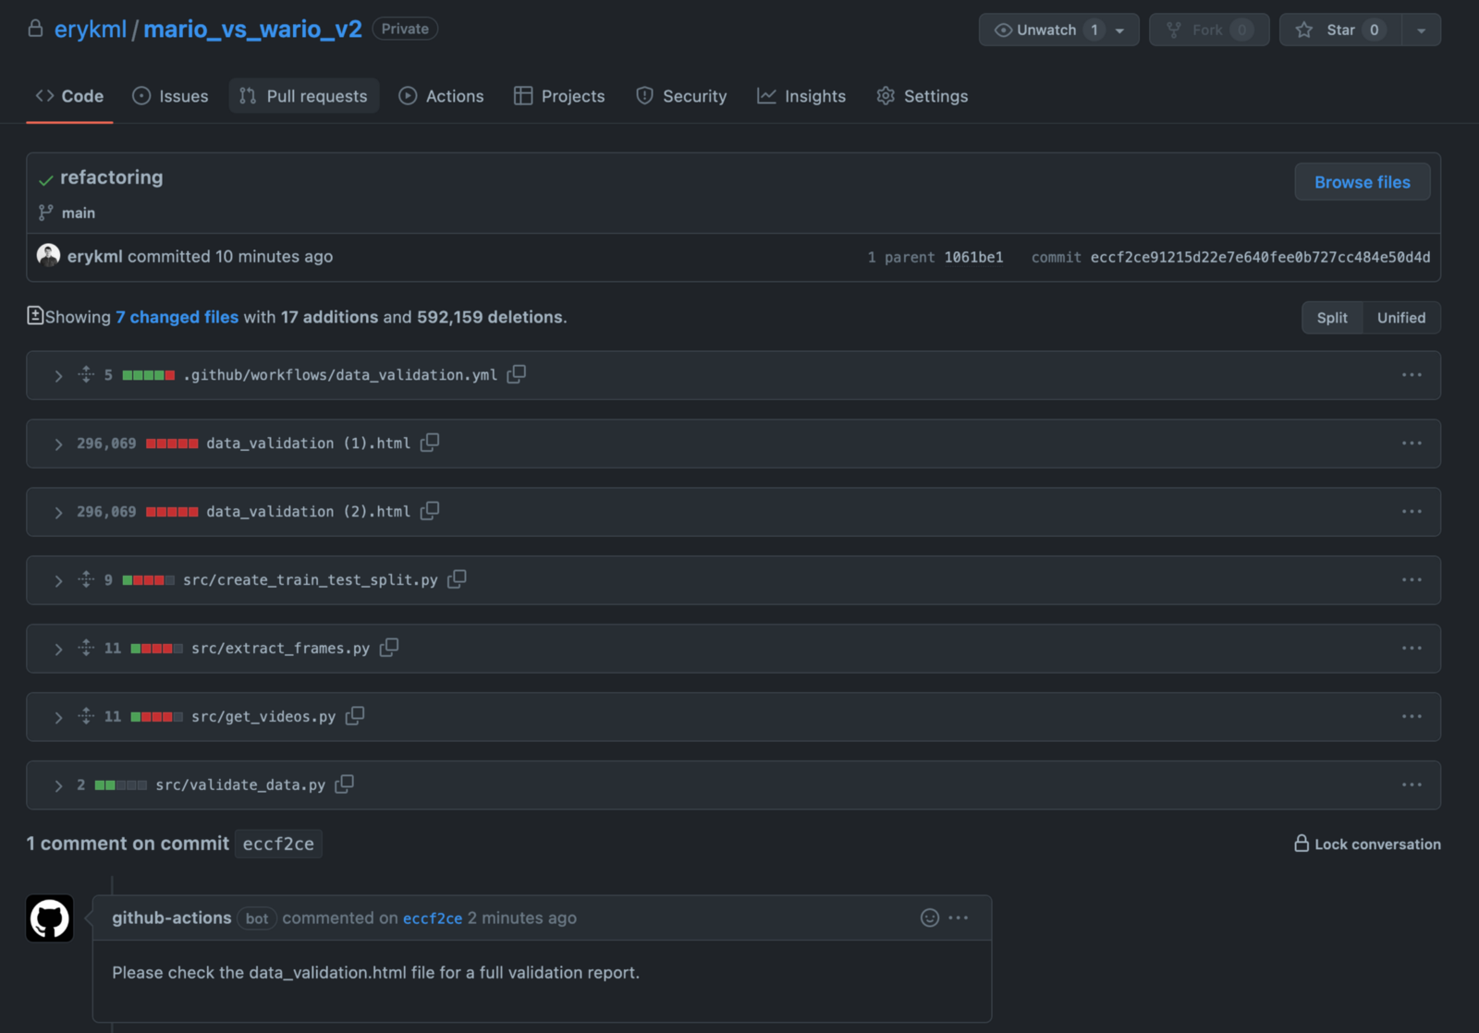Open erykml user profile link in header
The height and width of the screenshot is (1033, 1479).
[91, 30]
